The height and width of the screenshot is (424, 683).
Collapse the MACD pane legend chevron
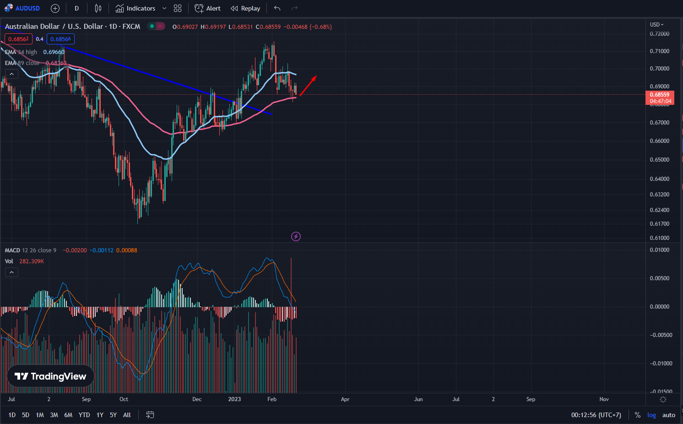click(11, 272)
